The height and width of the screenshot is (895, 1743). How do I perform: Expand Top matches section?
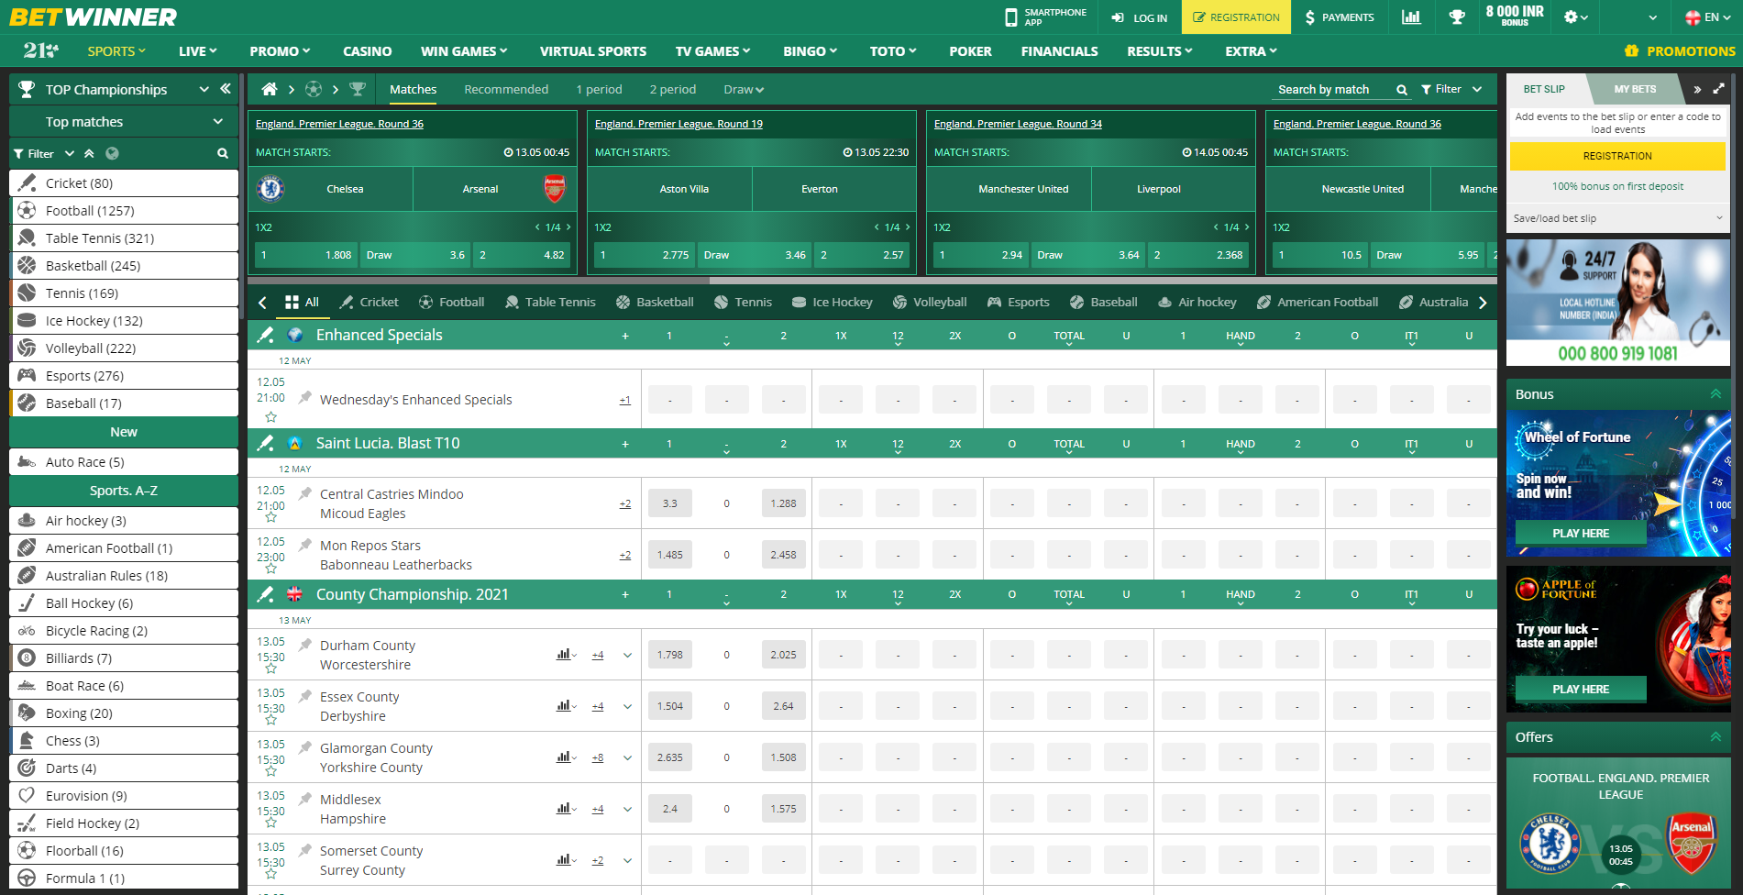point(218,121)
